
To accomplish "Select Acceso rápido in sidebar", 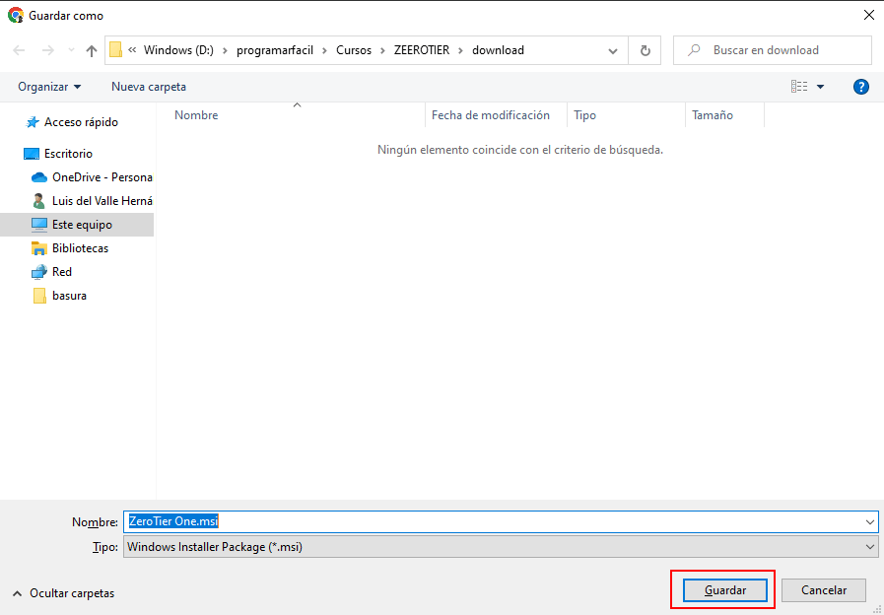I will tap(81, 122).
